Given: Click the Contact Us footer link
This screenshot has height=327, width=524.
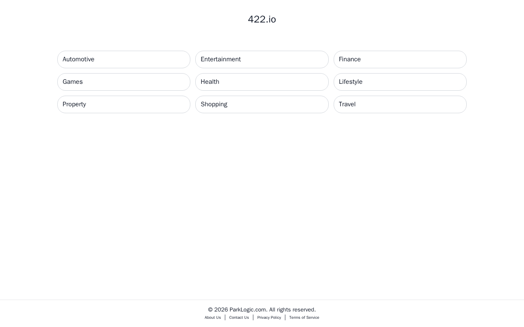Looking at the screenshot, I should click(x=239, y=318).
